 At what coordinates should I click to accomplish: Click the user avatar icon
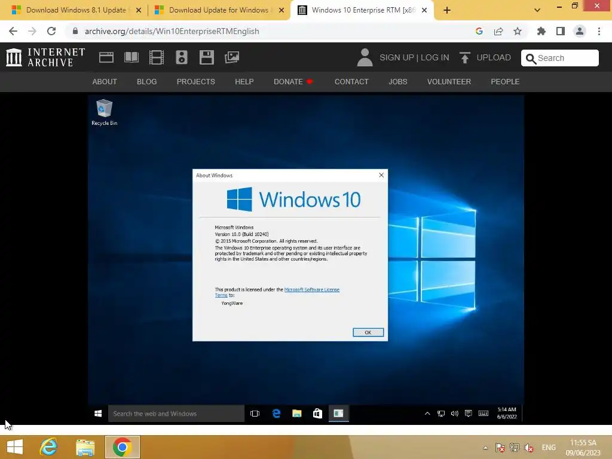pyautogui.click(x=365, y=57)
